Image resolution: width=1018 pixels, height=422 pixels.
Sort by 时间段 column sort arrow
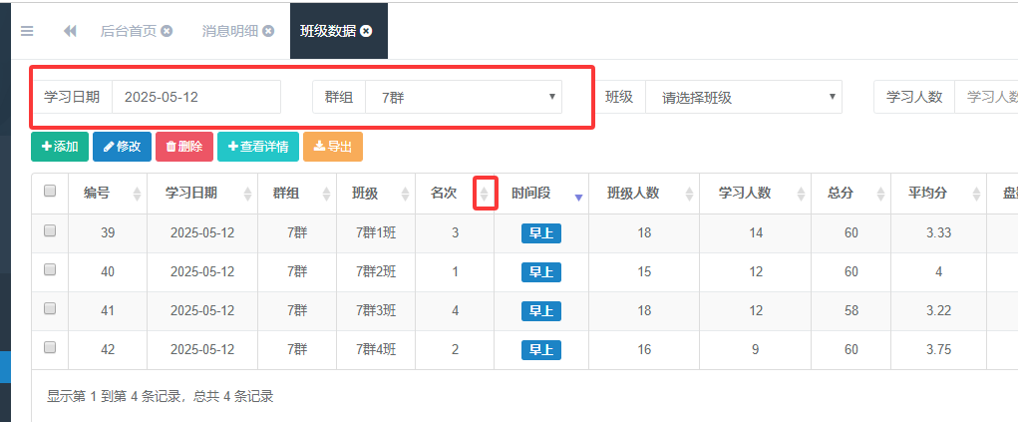[578, 198]
